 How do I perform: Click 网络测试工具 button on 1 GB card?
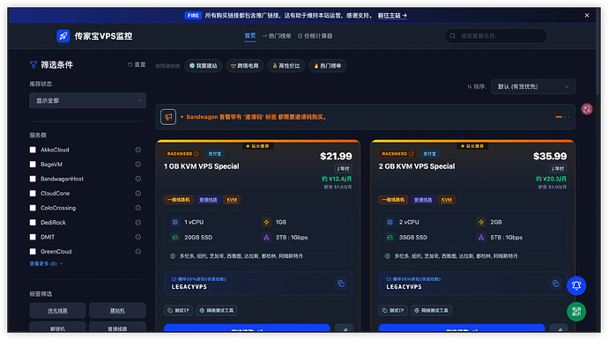coord(217,310)
